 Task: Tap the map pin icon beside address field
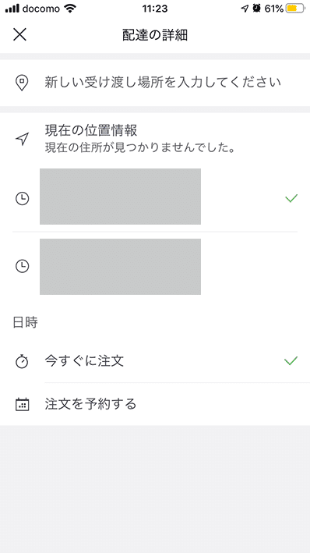click(x=22, y=83)
